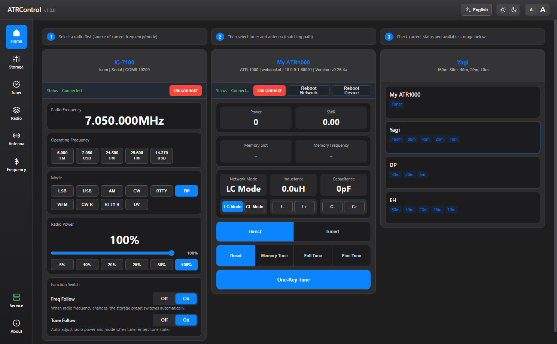Decrease capacitance with C- button
This screenshot has height=344, width=557.
click(332, 207)
